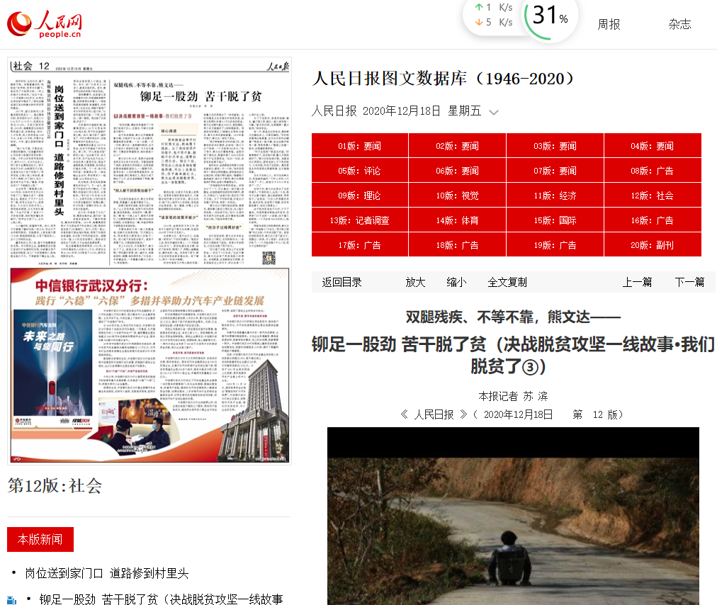Open the 杂志 menu item

[x=679, y=24]
